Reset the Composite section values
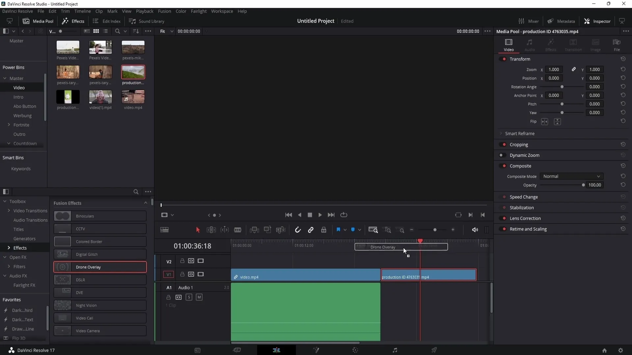 pos(623,166)
